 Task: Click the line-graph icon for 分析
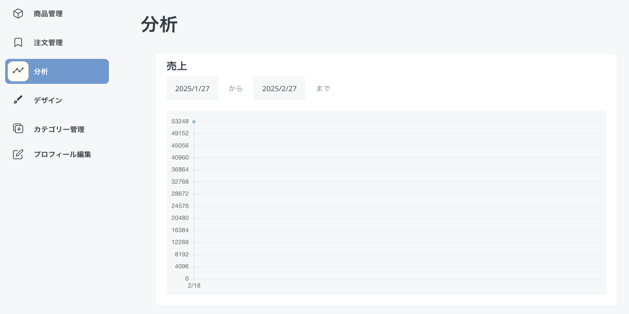18,71
